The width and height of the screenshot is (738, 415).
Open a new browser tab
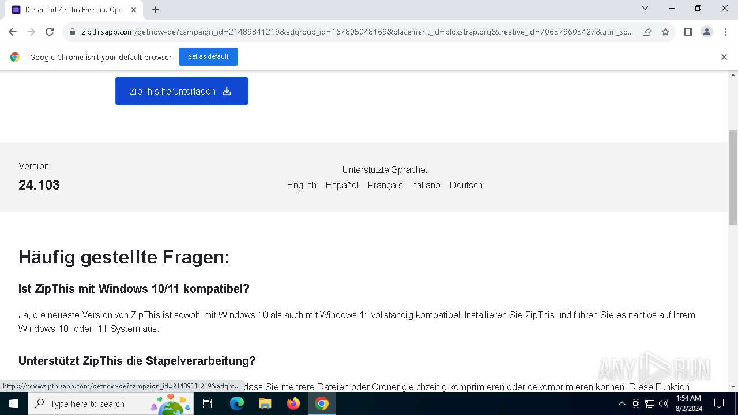(x=156, y=10)
